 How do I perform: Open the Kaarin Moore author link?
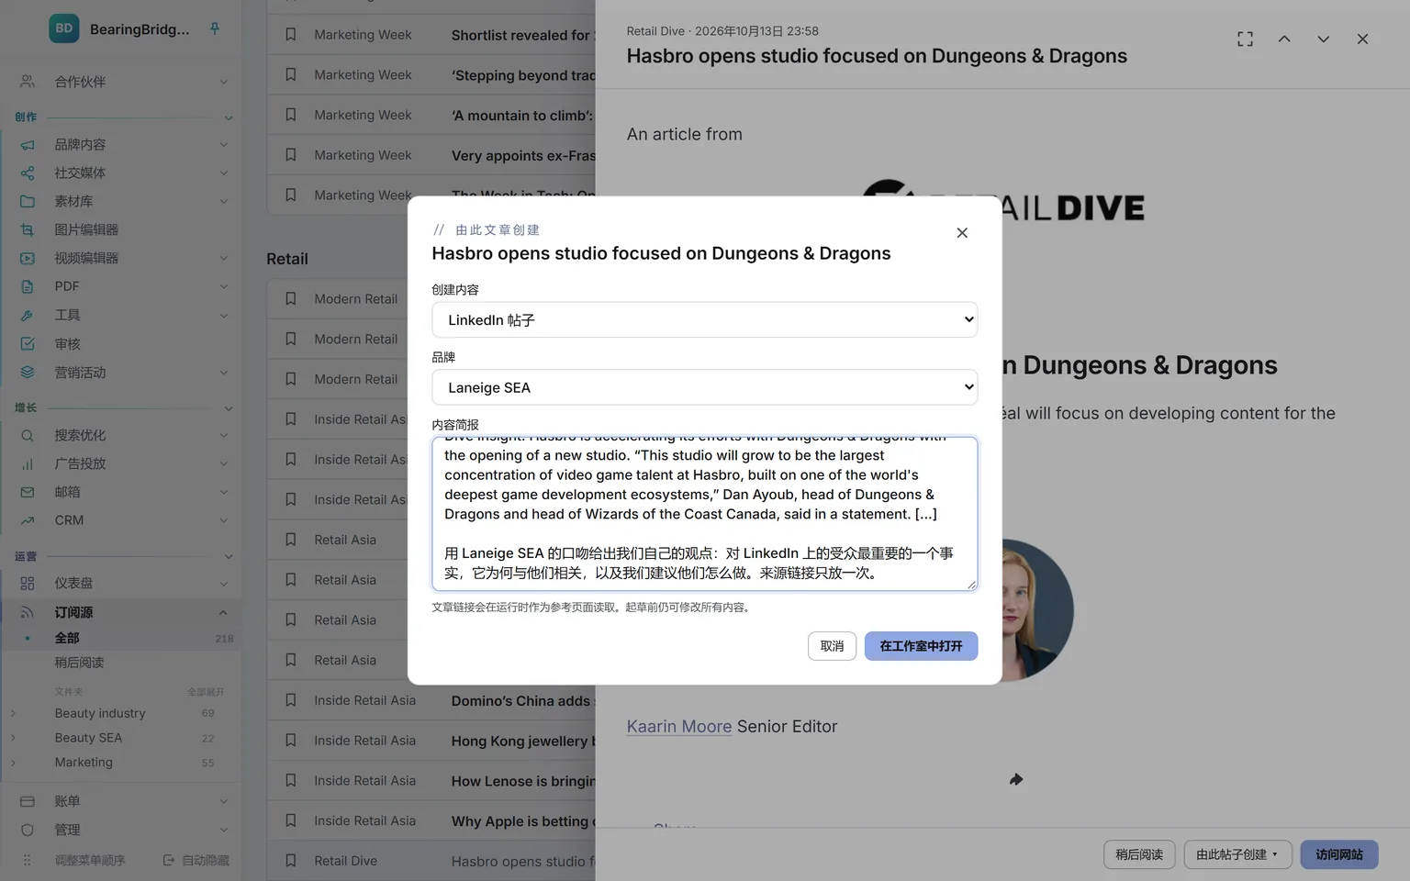point(679,727)
